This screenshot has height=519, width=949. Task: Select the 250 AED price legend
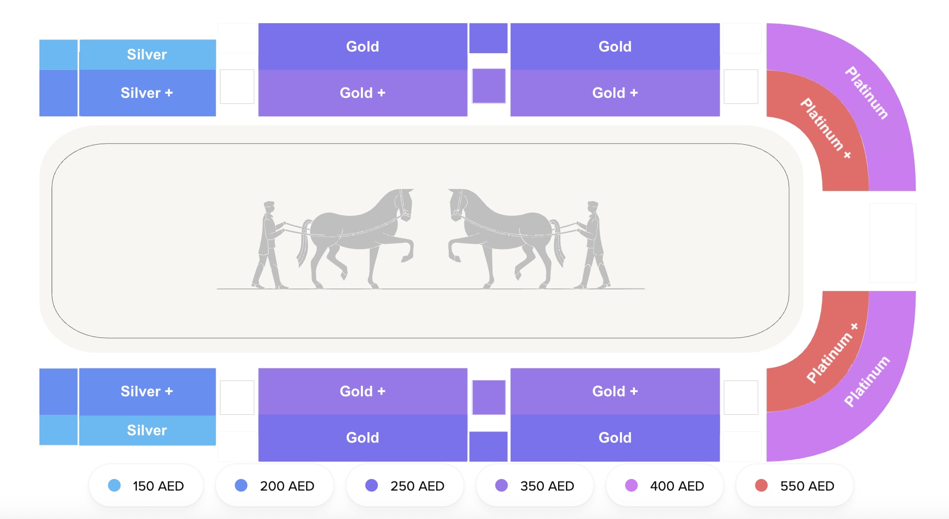point(405,486)
